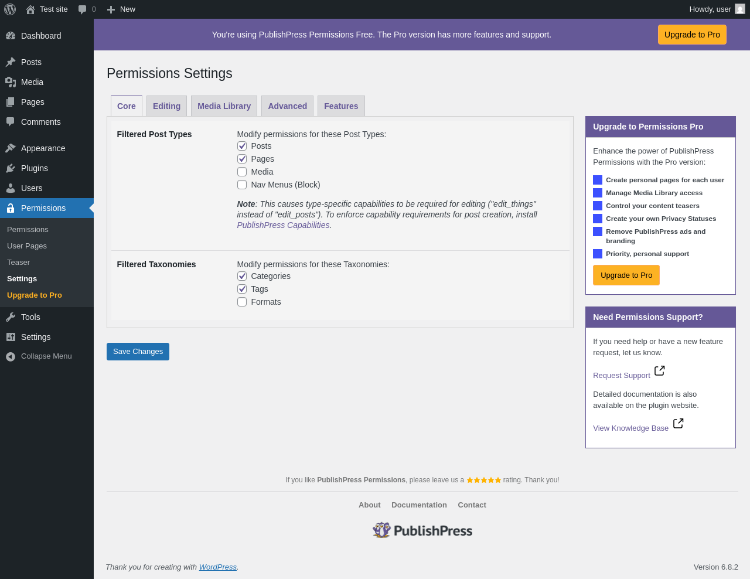Viewport: 750px width, 579px height.
Task: Click the Plugins plug icon
Action: pyautogui.click(x=11, y=168)
